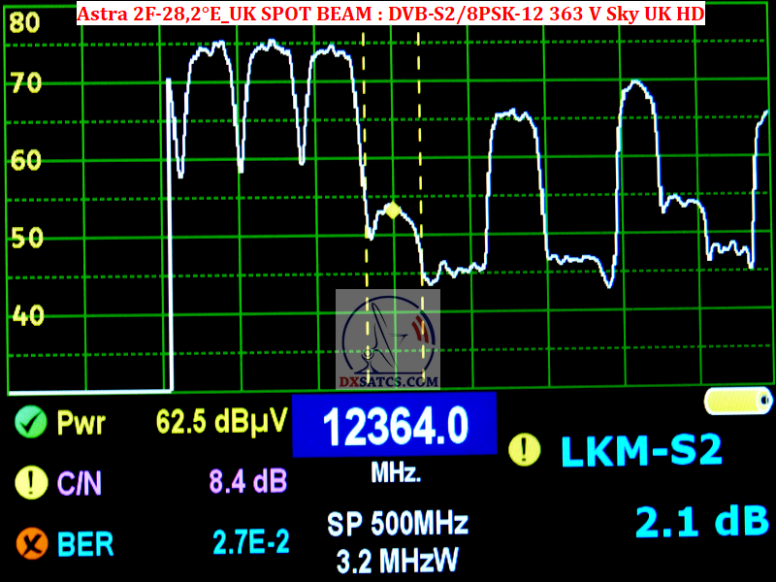776x582 pixels.
Task: Click the orange X icon beside BER
Action: (32, 542)
